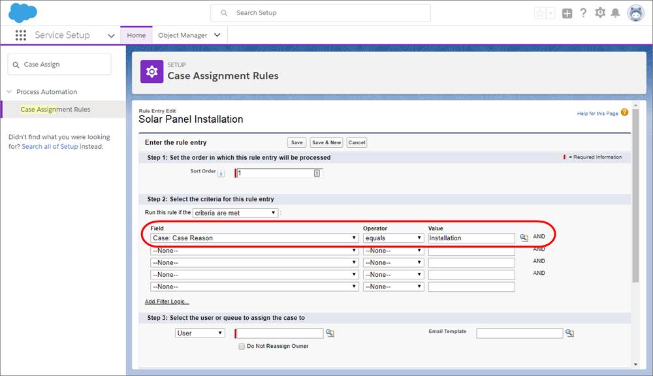Open the Setup gear menu

point(600,13)
